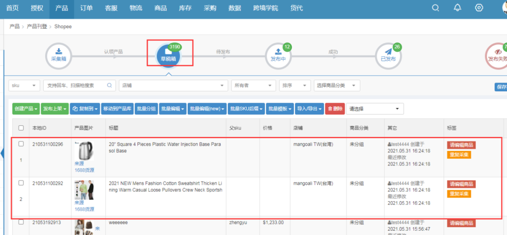The height and width of the screenshot is (235, 507).
Task: Click the 移动到产品库 button
Action: pyautogui.click(x=117, y=109)
